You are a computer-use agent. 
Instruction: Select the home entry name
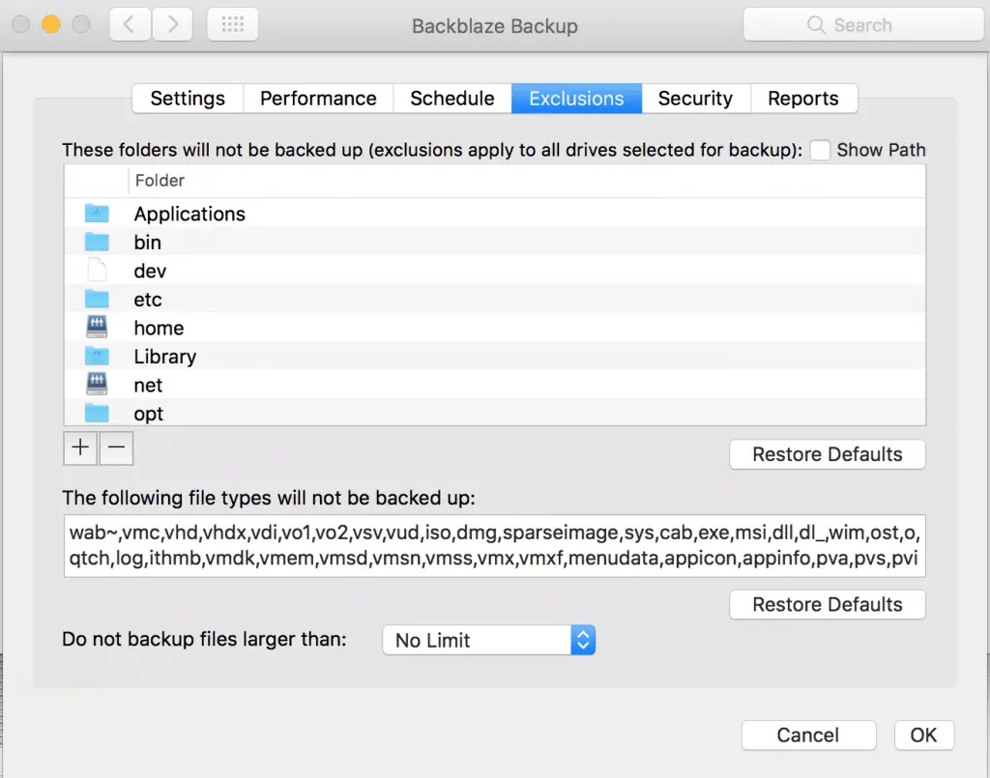tap(159, 328)
